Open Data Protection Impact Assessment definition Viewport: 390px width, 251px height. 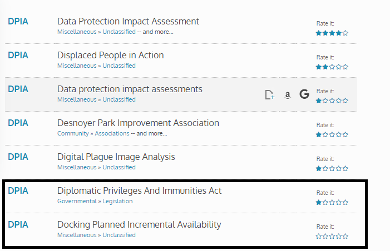click(x=128, y=21)
